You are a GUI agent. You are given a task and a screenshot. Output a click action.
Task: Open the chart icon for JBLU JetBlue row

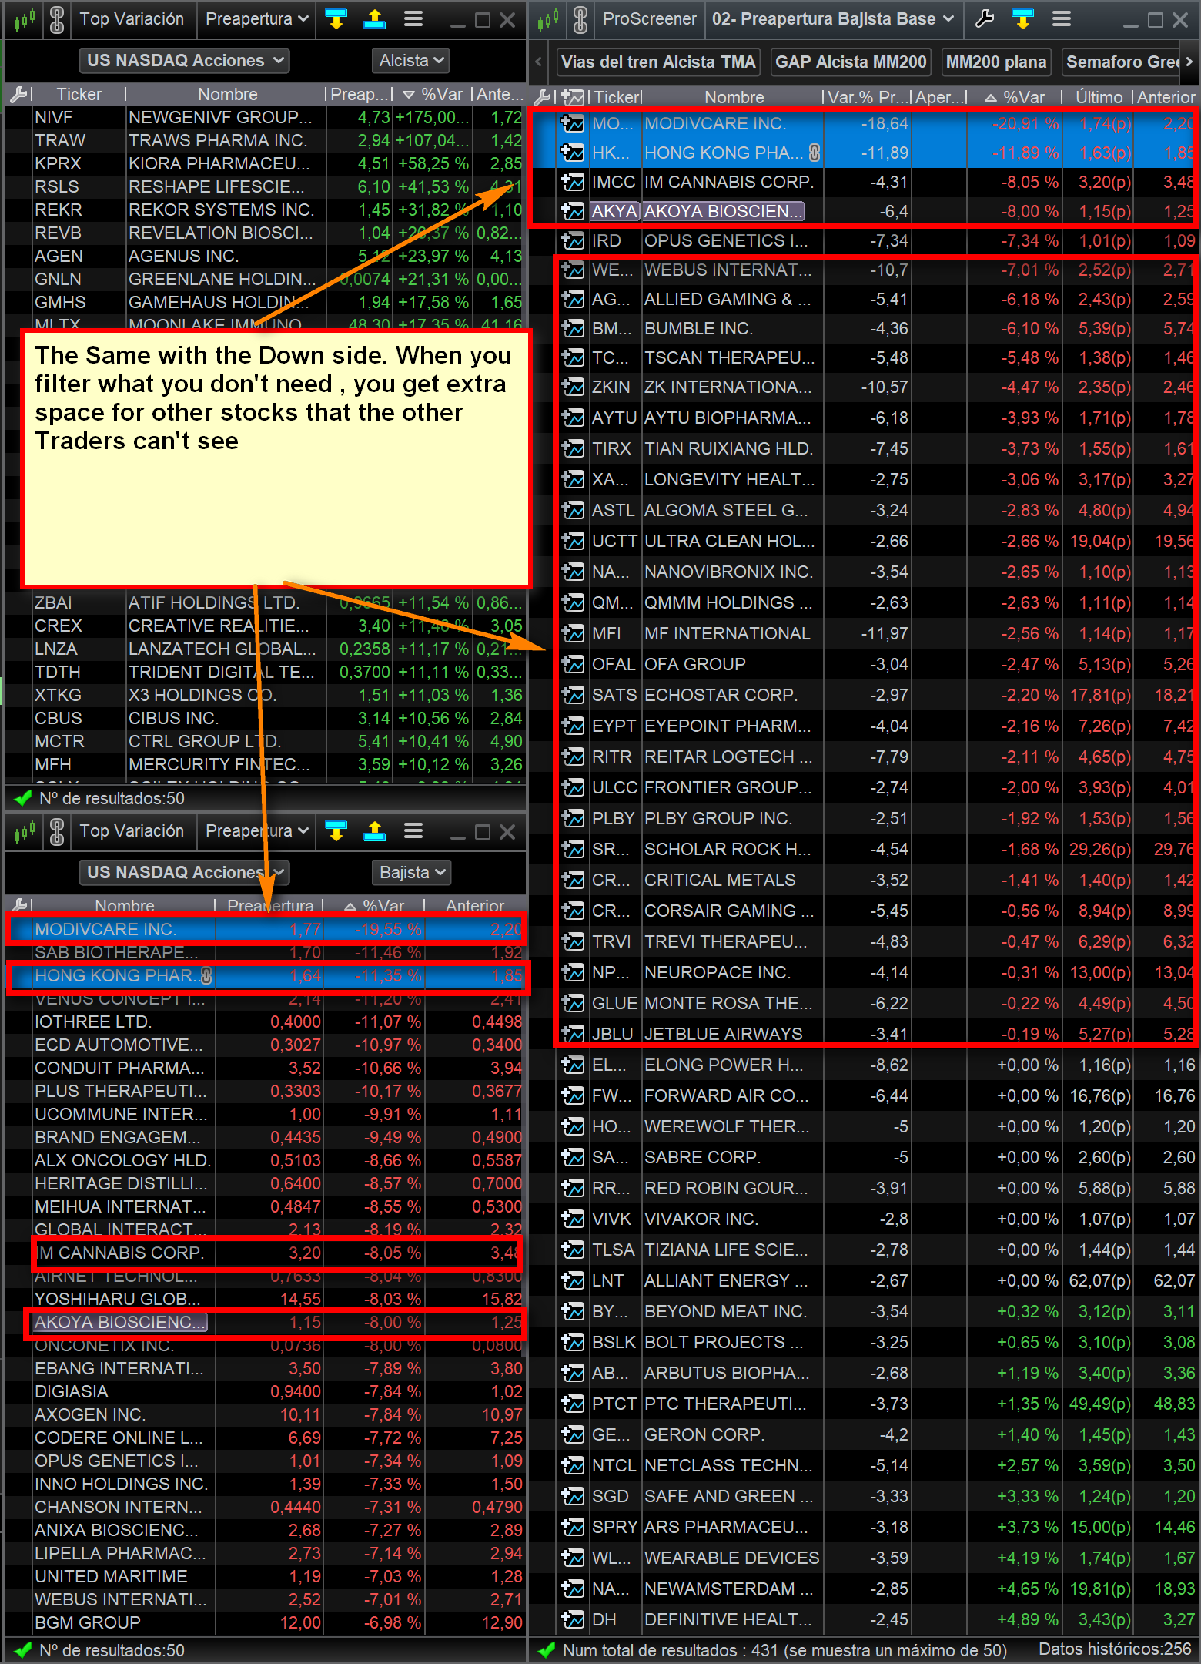(573, 1035)
